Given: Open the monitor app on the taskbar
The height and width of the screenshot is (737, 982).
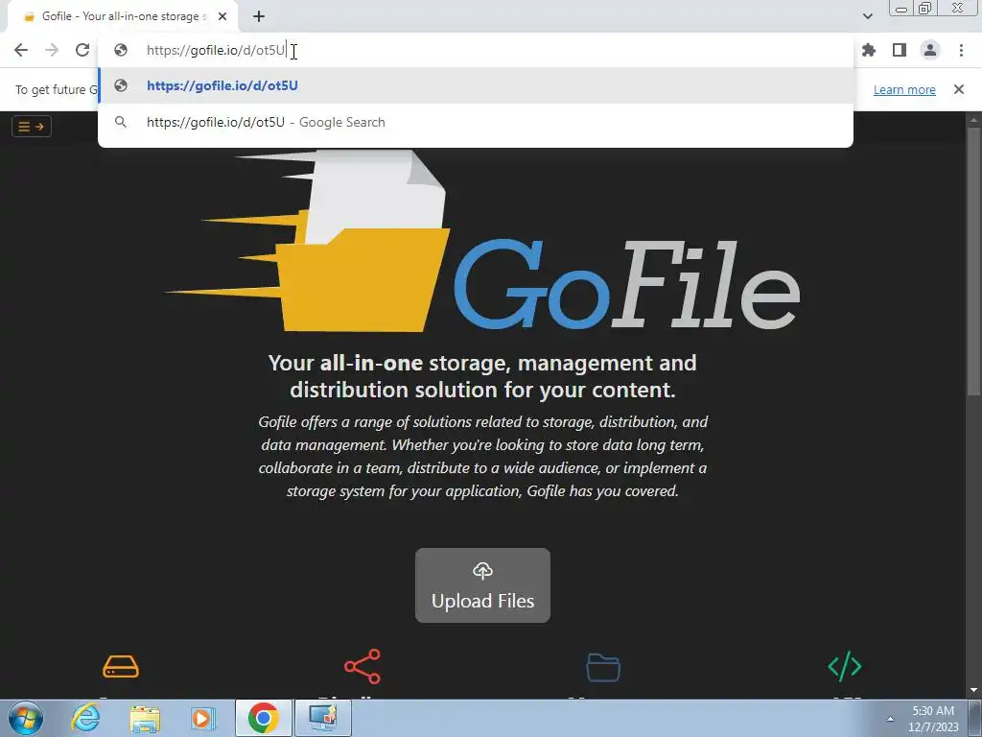Looking at the screenshot, I should click(x=323, y=718).
